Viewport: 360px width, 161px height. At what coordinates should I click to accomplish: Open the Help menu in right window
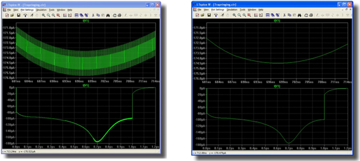261,10
